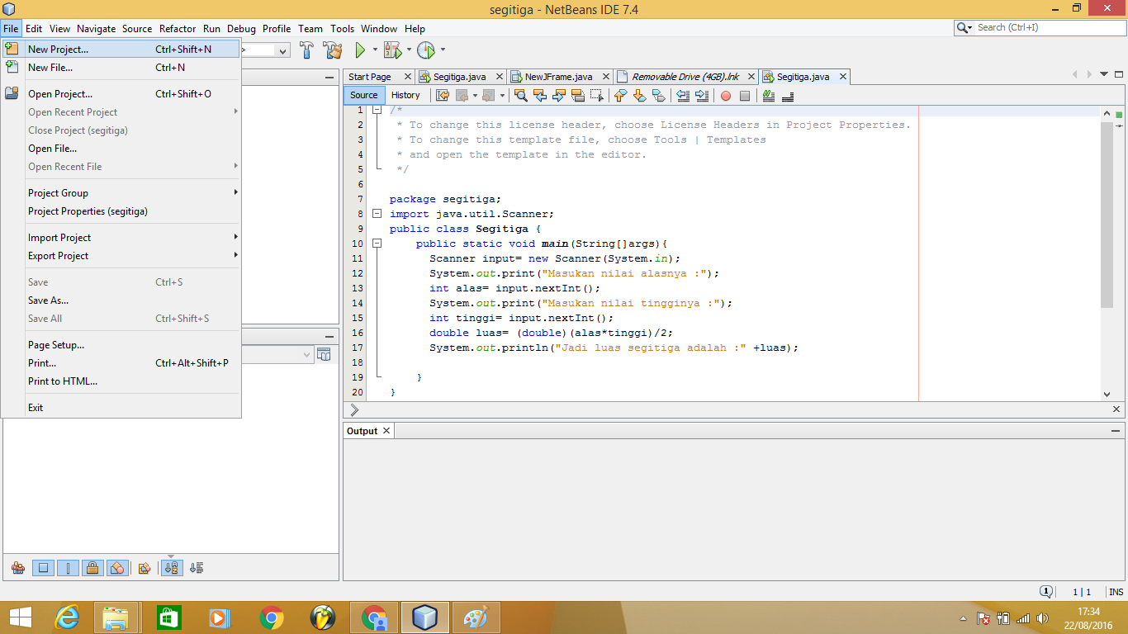Click the Shift Line Right icon

pyautogui.click(x=702, y=96)
